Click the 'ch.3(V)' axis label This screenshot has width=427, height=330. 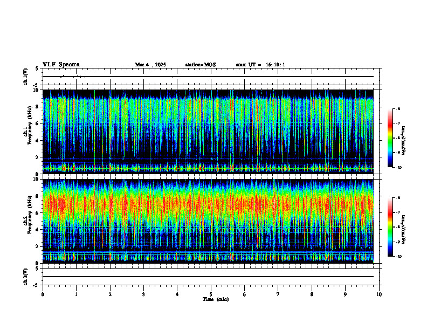pos(25,277)
